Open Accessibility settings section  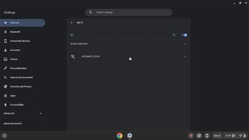[x=23, y=105]
